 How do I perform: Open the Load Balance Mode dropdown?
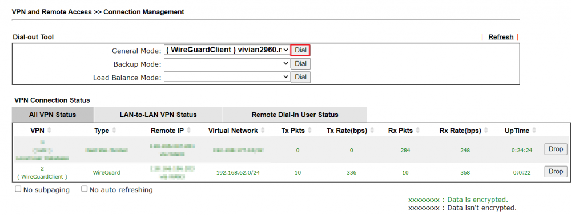(x=227, y=77)
